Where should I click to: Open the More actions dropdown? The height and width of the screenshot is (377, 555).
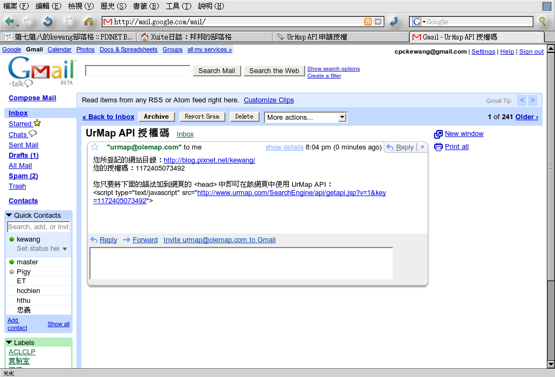(x=306, y=118)
